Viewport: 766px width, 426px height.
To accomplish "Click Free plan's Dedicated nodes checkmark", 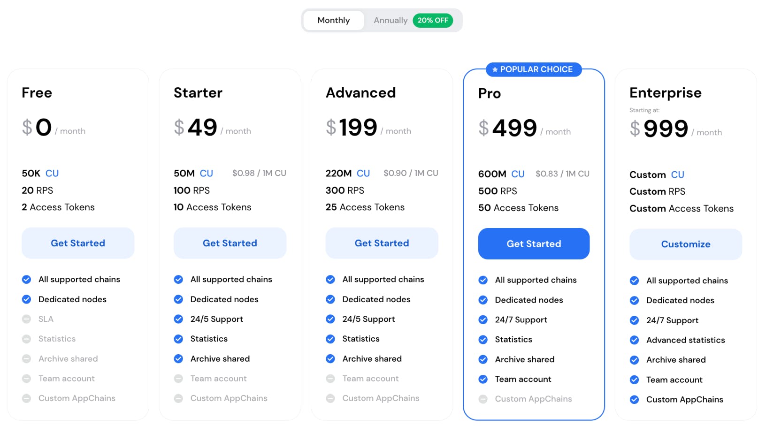I will coord(27,299).
